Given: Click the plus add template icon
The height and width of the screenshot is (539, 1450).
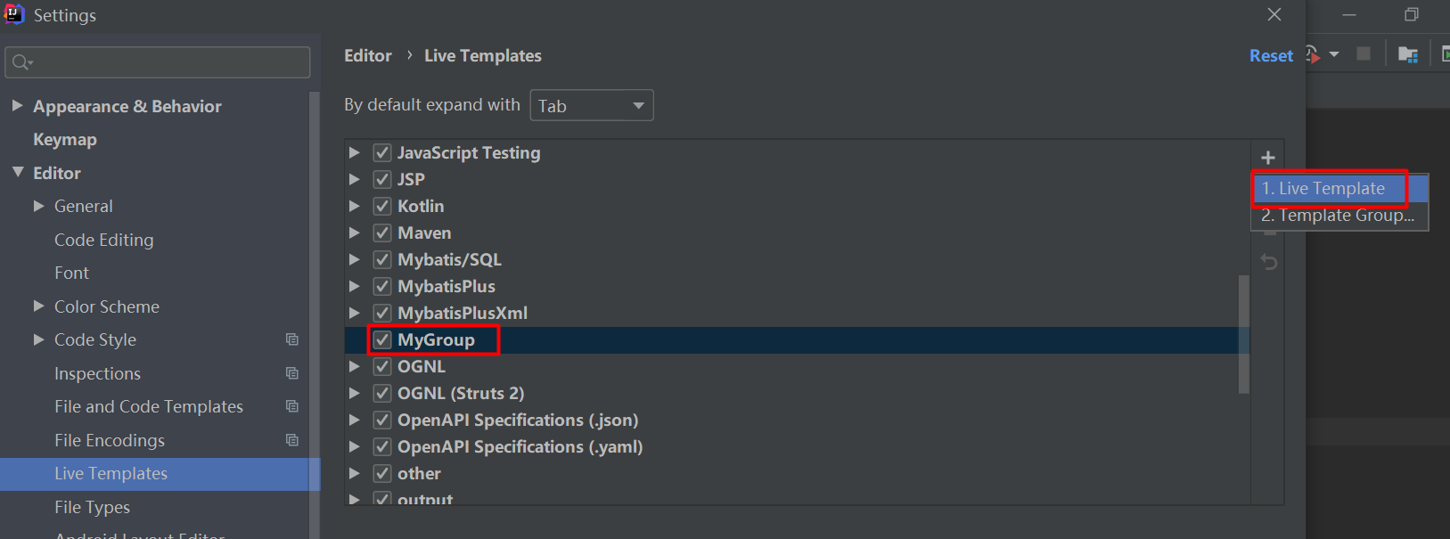Looking at the screenshot, I should click(x=1268, y=158).
